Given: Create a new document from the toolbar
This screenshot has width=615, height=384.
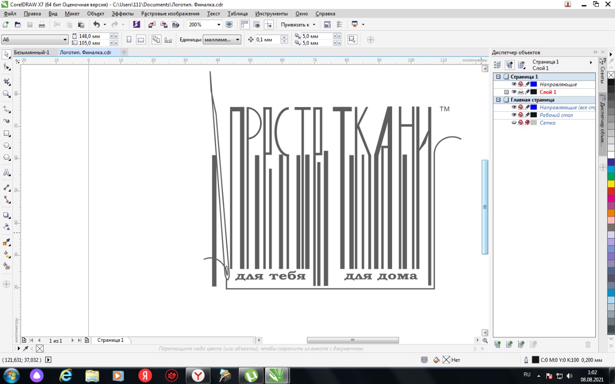Looking at the screenshot, I should tap(6, 24).
